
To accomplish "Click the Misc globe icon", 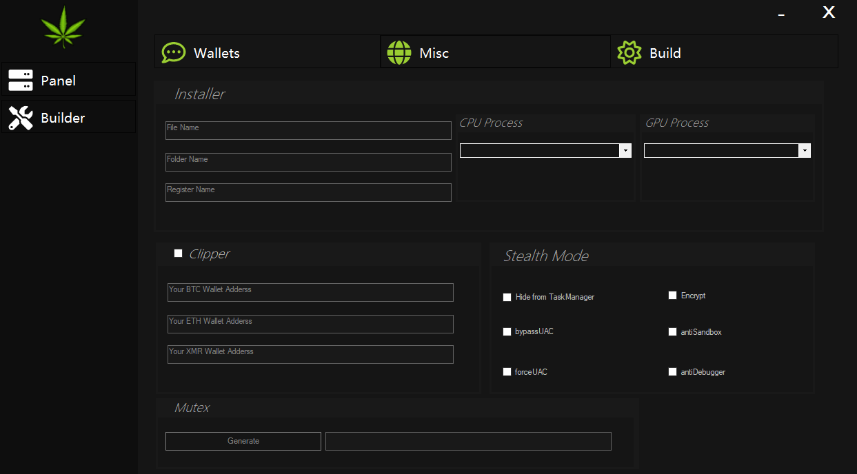I will coord(399,53).
